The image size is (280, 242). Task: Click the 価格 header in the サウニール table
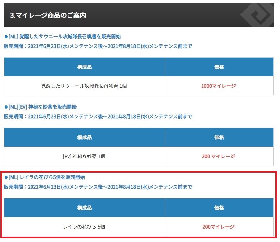click(x=219, y=67)
